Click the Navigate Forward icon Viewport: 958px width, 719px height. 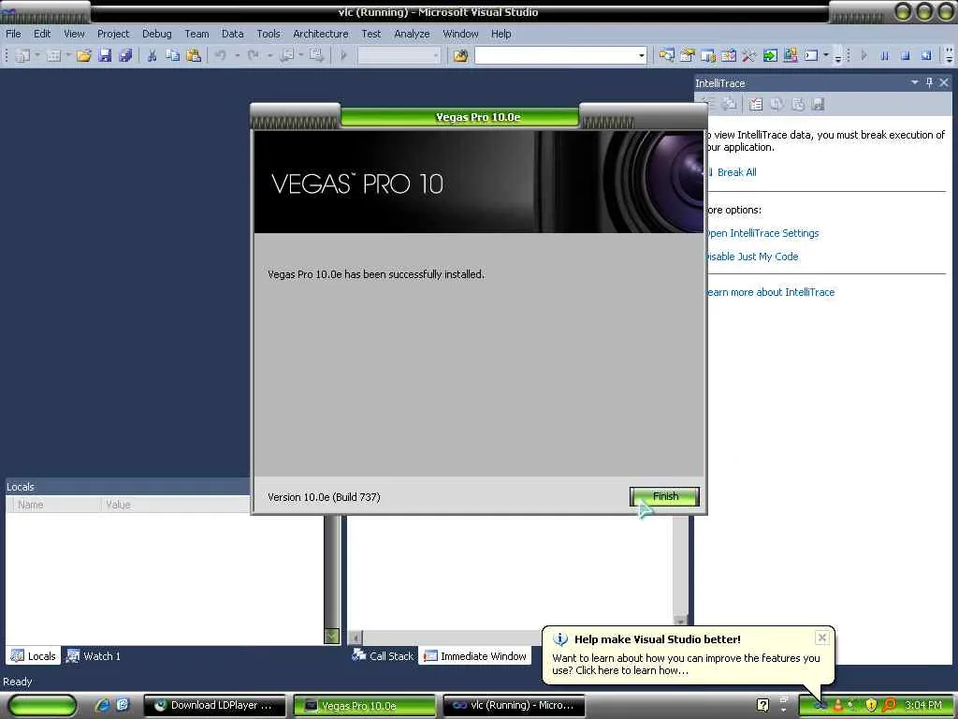click(x=316, y=55)
